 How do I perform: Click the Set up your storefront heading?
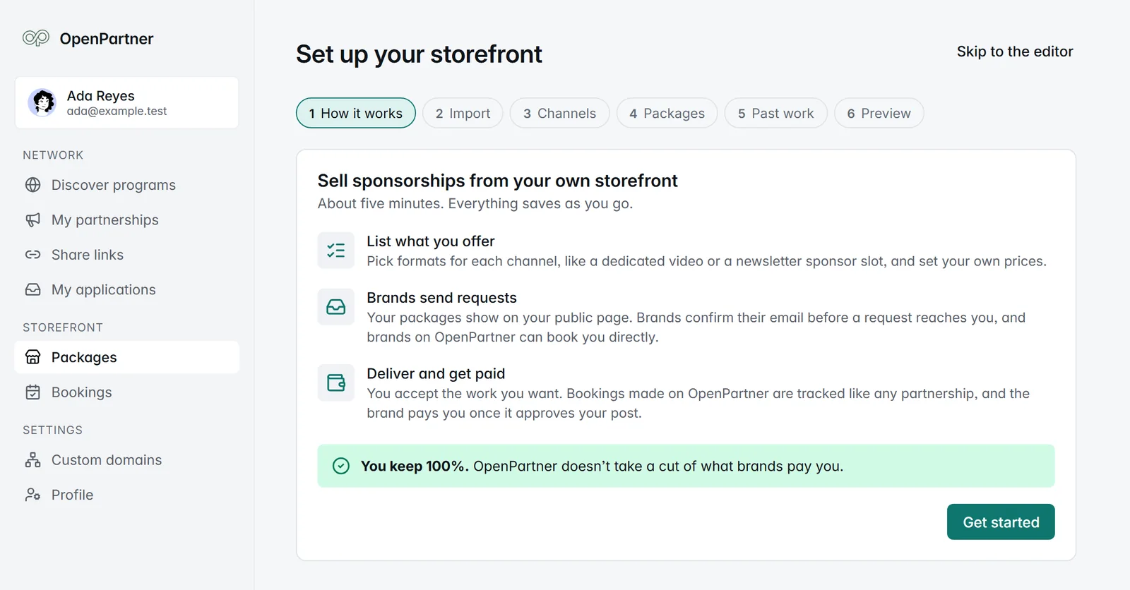(x=419, y=54)
